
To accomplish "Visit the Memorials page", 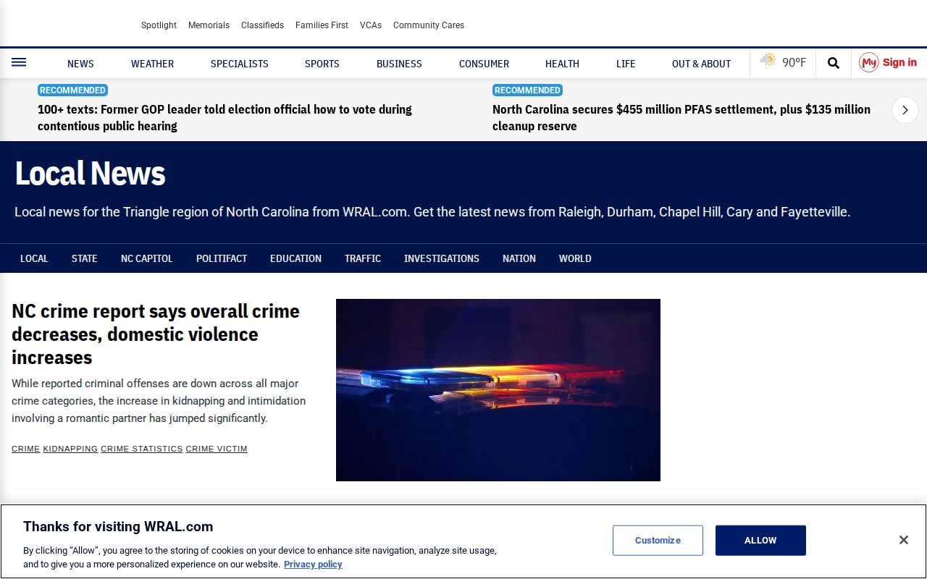I will coord(209,25).
